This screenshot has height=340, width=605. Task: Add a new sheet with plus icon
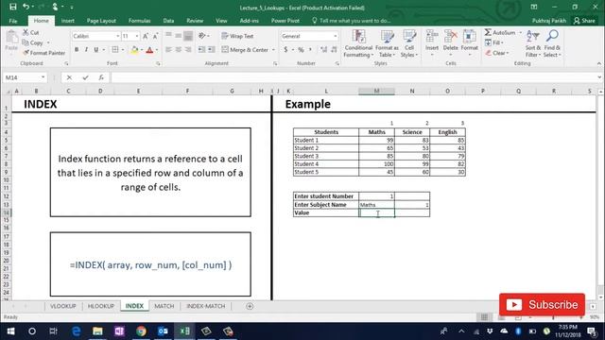point(250,306)
